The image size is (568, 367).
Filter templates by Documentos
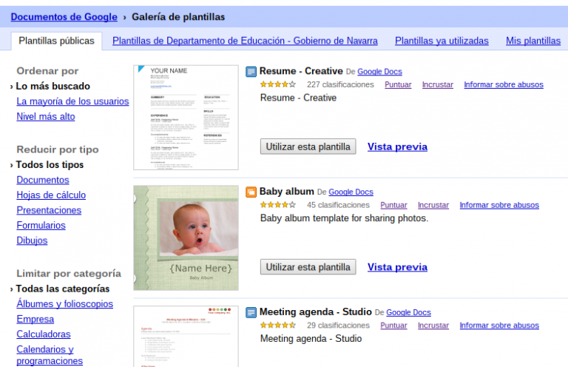(x=43, y=180)
